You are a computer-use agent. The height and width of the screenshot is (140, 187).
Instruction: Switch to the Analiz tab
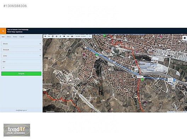(x=15, y=37)
